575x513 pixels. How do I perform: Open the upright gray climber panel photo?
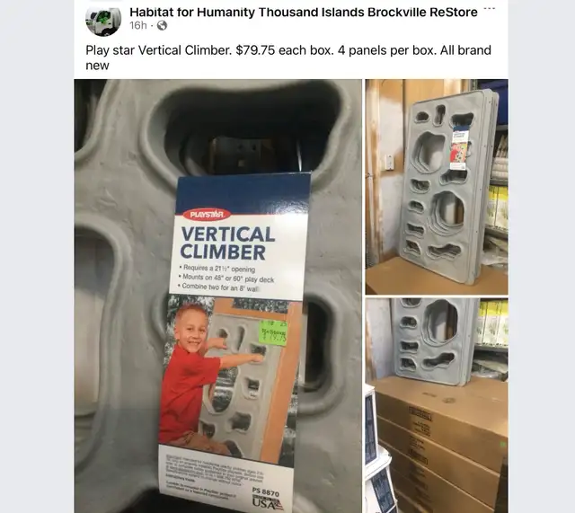[x=437, y=187]
